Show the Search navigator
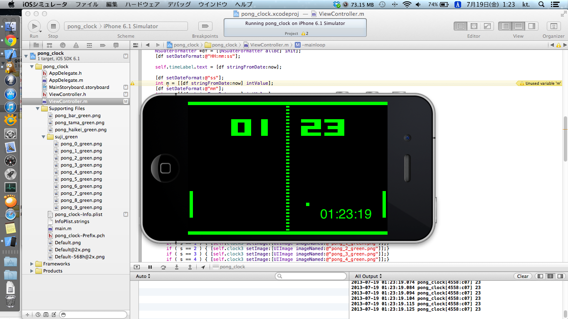Viewport: 568px width, 319px height. point(63,45)
